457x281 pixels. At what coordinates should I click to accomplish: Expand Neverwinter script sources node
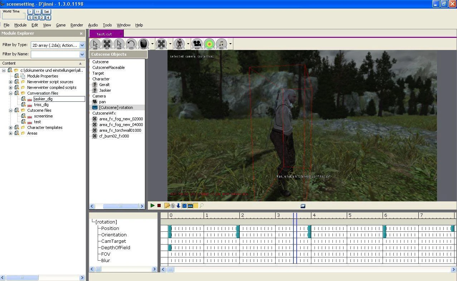[11, 82]
